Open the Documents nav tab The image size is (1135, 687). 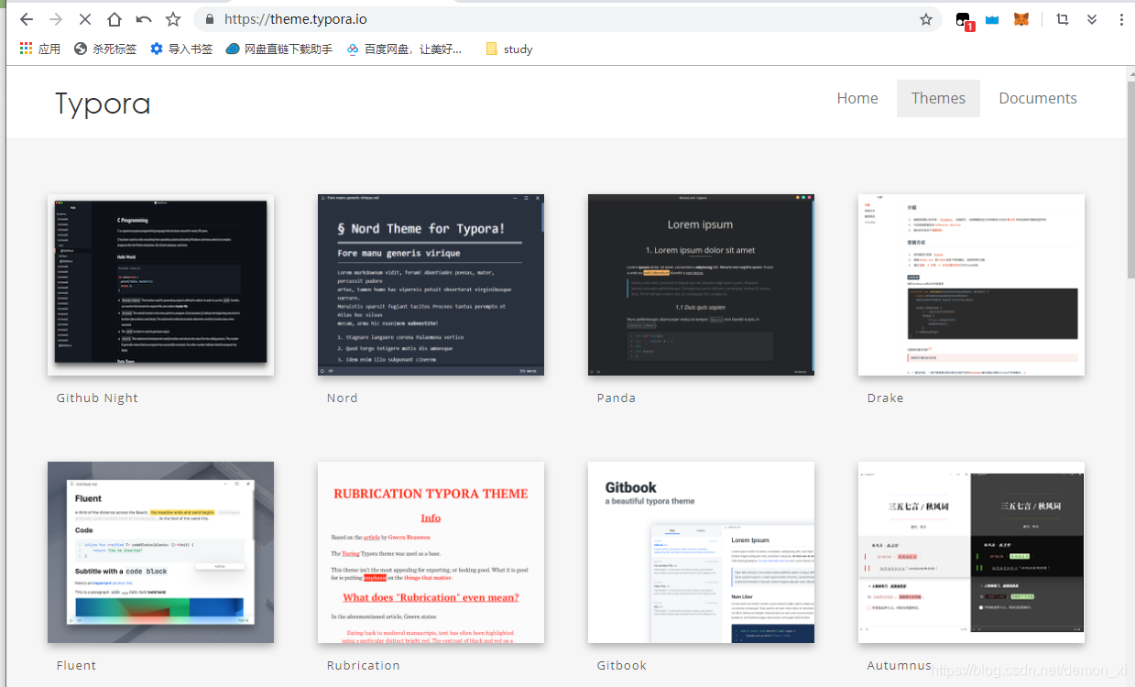point(1038,98)
